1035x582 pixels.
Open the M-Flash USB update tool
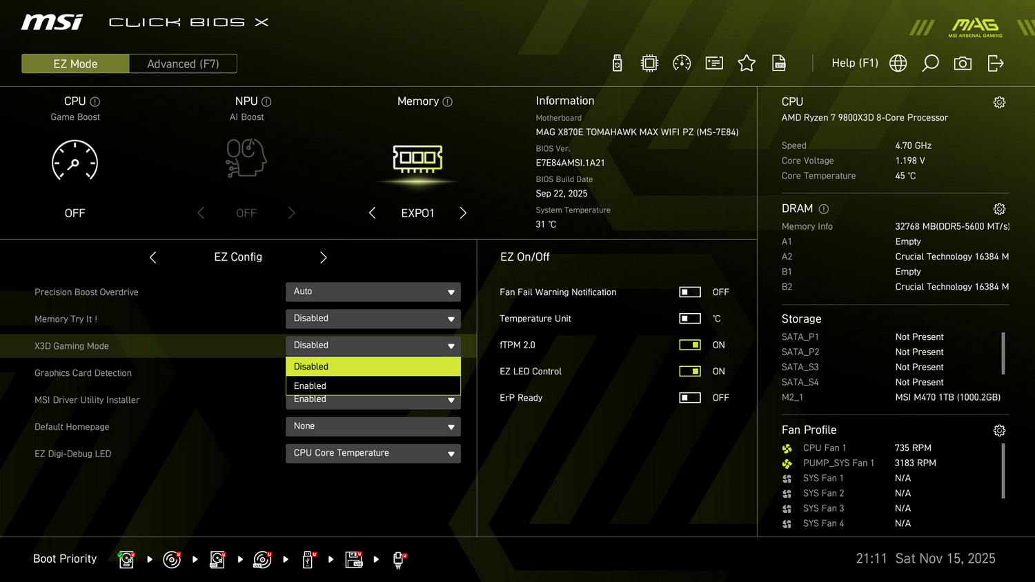(617, 63)
